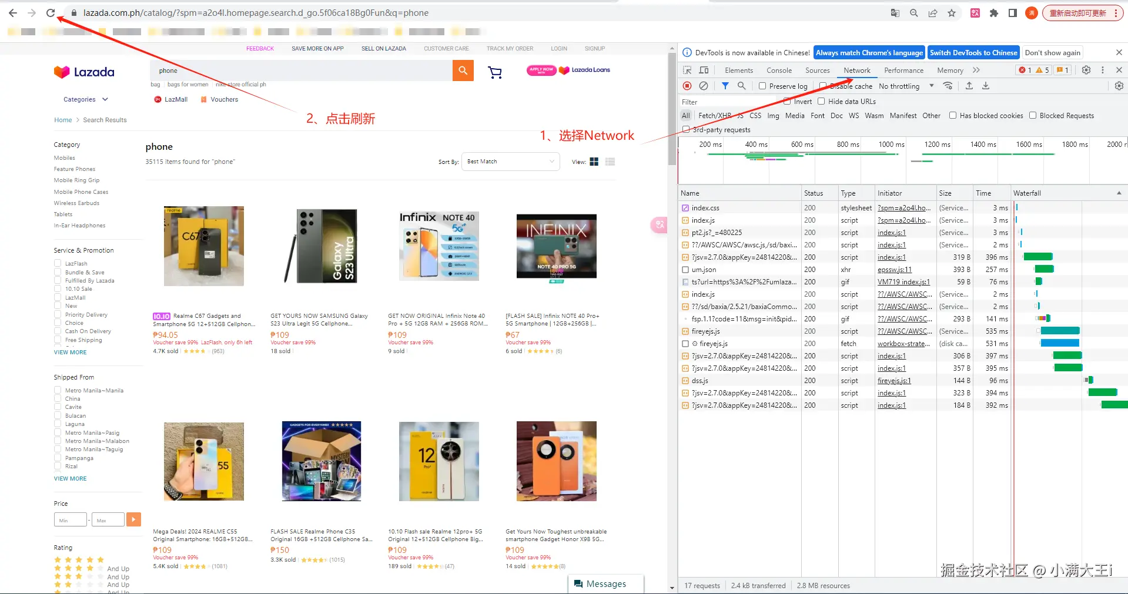Bookmark this page with the star icon
Image resolution: width=1128 pixels, height=594 pixels.
(x=952, y=13)
